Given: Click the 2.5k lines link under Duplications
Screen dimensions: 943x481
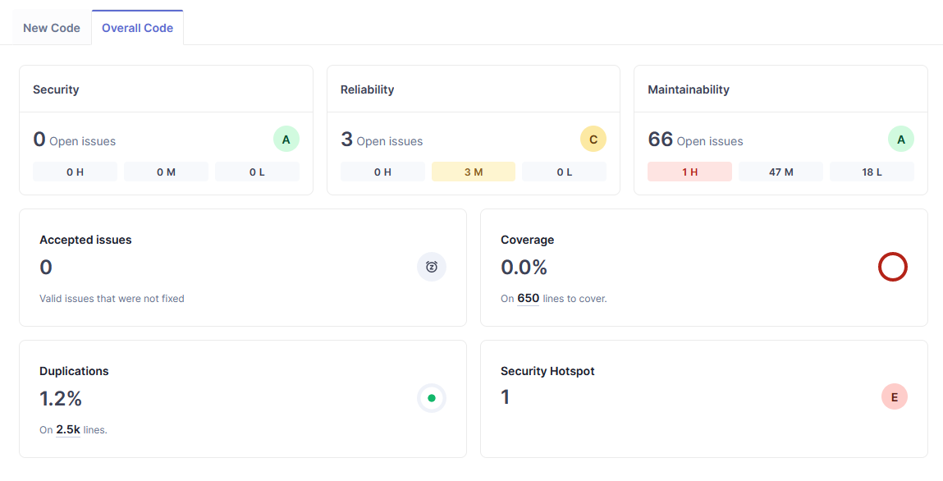Looking at the screenshot, I should point(67,430).
